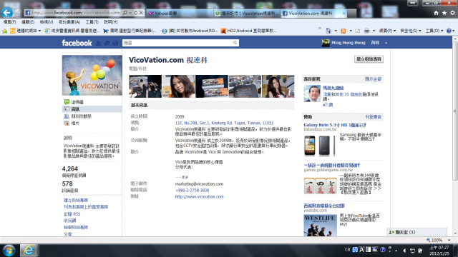Click the browser forward arrow button
This screenshot has height=257, width=458.
pyautogui.click(x=18, y=13)
